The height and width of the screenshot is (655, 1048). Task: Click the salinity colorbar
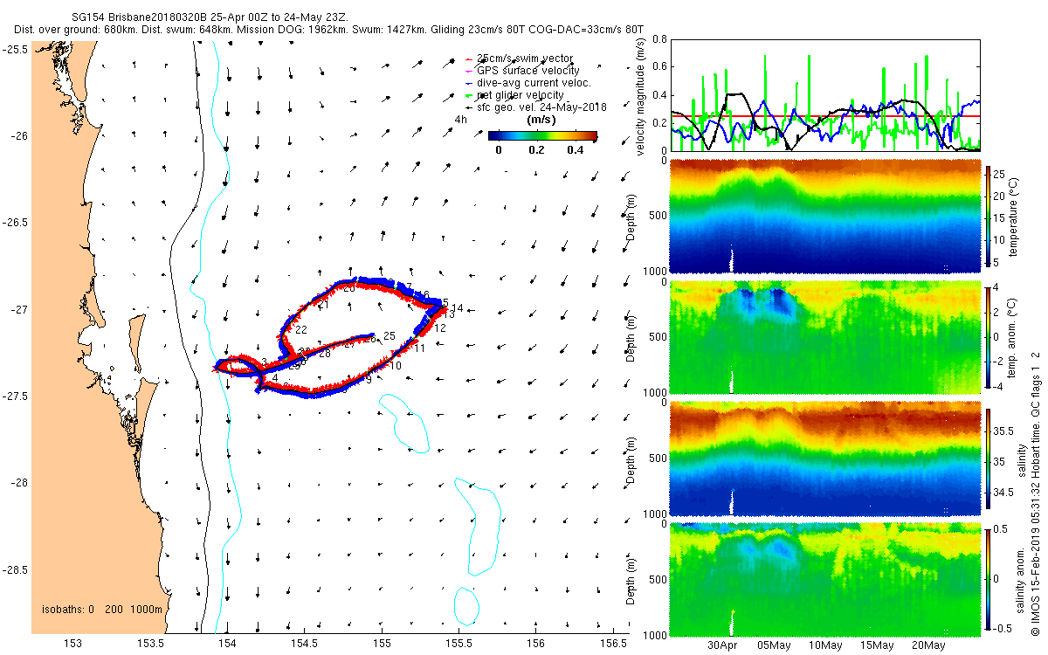click(x=989, y=457)
